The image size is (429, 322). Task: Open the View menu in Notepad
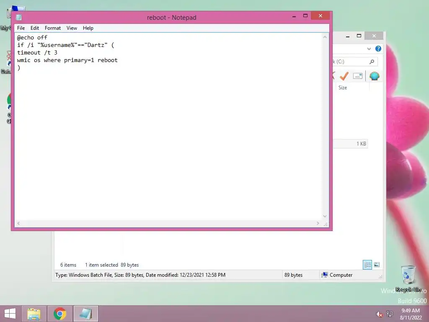[x=72, y=28]
